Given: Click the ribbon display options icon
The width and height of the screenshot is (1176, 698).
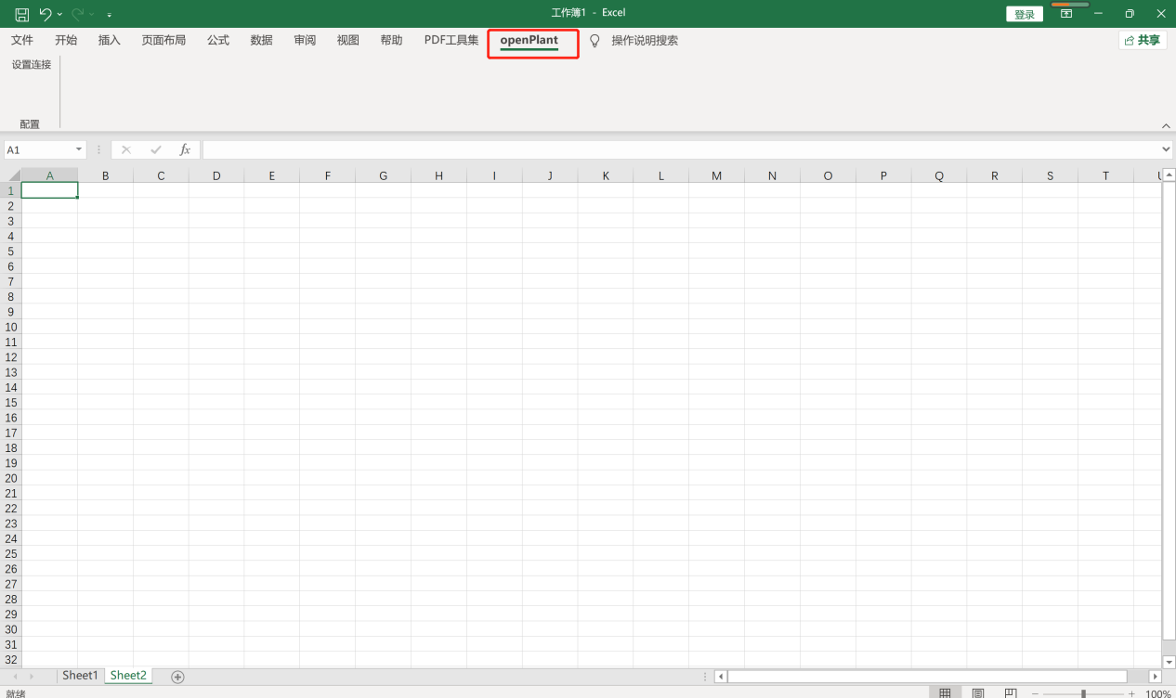Looking at the screenshot, I should pyautogui.click(x=1066, y=14).
